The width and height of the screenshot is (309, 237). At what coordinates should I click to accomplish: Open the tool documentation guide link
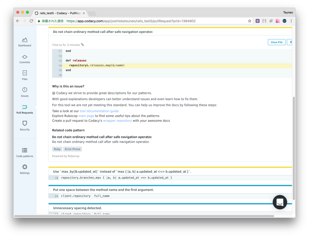click(99, 111)
